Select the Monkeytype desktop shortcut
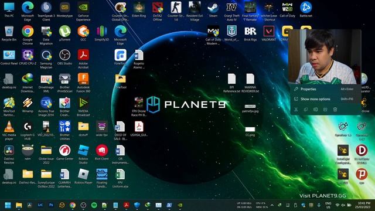375x211 pixels. (65, 10)
